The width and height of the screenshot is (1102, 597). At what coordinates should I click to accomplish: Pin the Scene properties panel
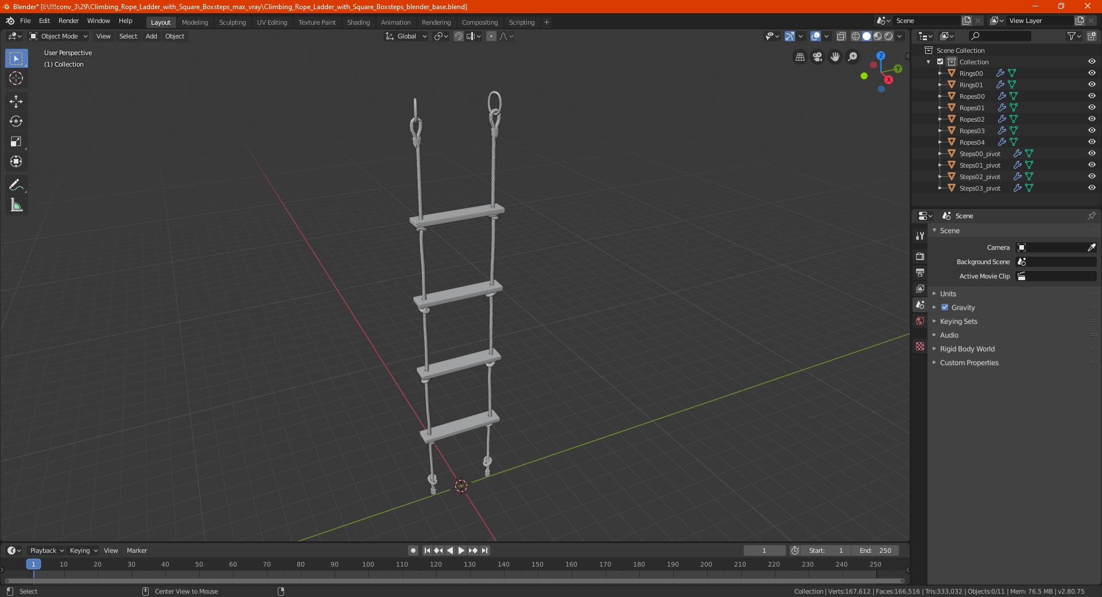point(1091,216)
